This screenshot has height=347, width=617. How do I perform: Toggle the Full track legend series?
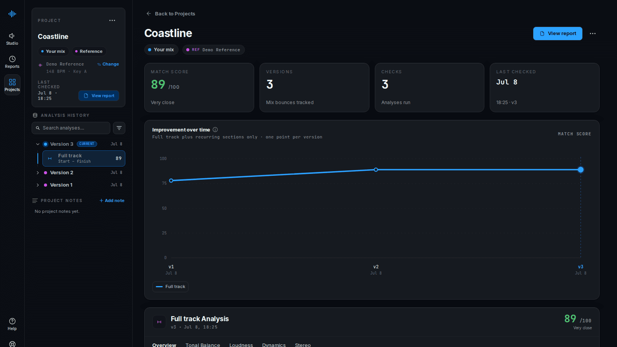(170, 287)
